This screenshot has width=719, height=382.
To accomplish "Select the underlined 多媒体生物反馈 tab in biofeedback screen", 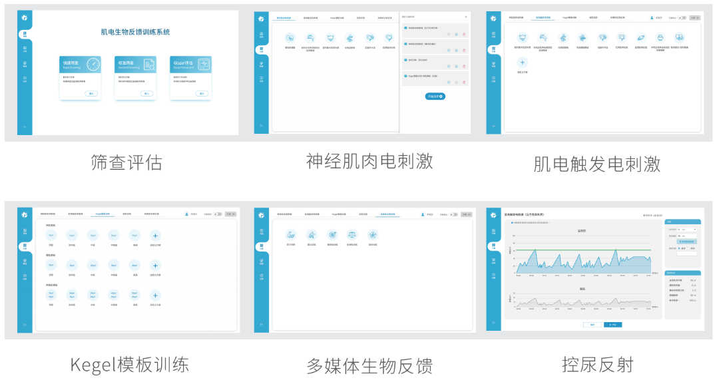I will click(387, 214).
